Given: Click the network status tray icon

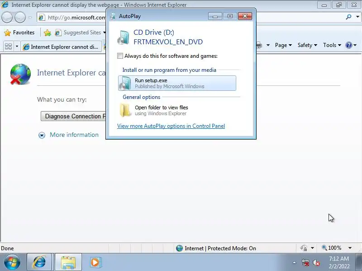Looking at the screenshot, I should 305,262.
